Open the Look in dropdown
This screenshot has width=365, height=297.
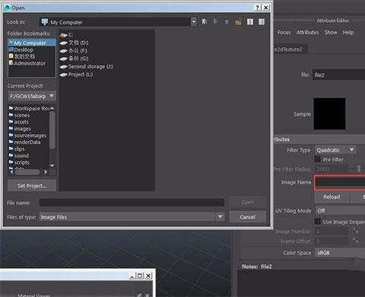194,22
